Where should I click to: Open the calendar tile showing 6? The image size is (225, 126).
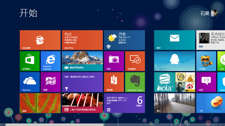point(124,103)
